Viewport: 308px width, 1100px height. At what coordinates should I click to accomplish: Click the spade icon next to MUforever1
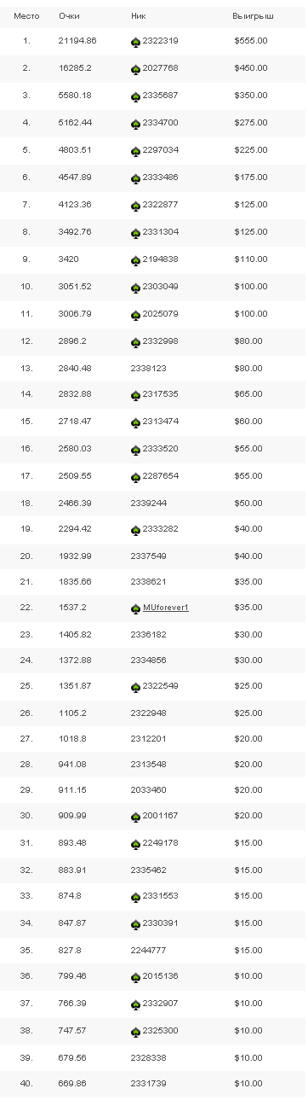point(136,608)
